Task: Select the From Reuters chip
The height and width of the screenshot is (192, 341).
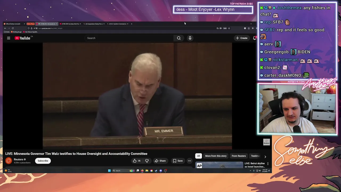Action: point(239,156)
